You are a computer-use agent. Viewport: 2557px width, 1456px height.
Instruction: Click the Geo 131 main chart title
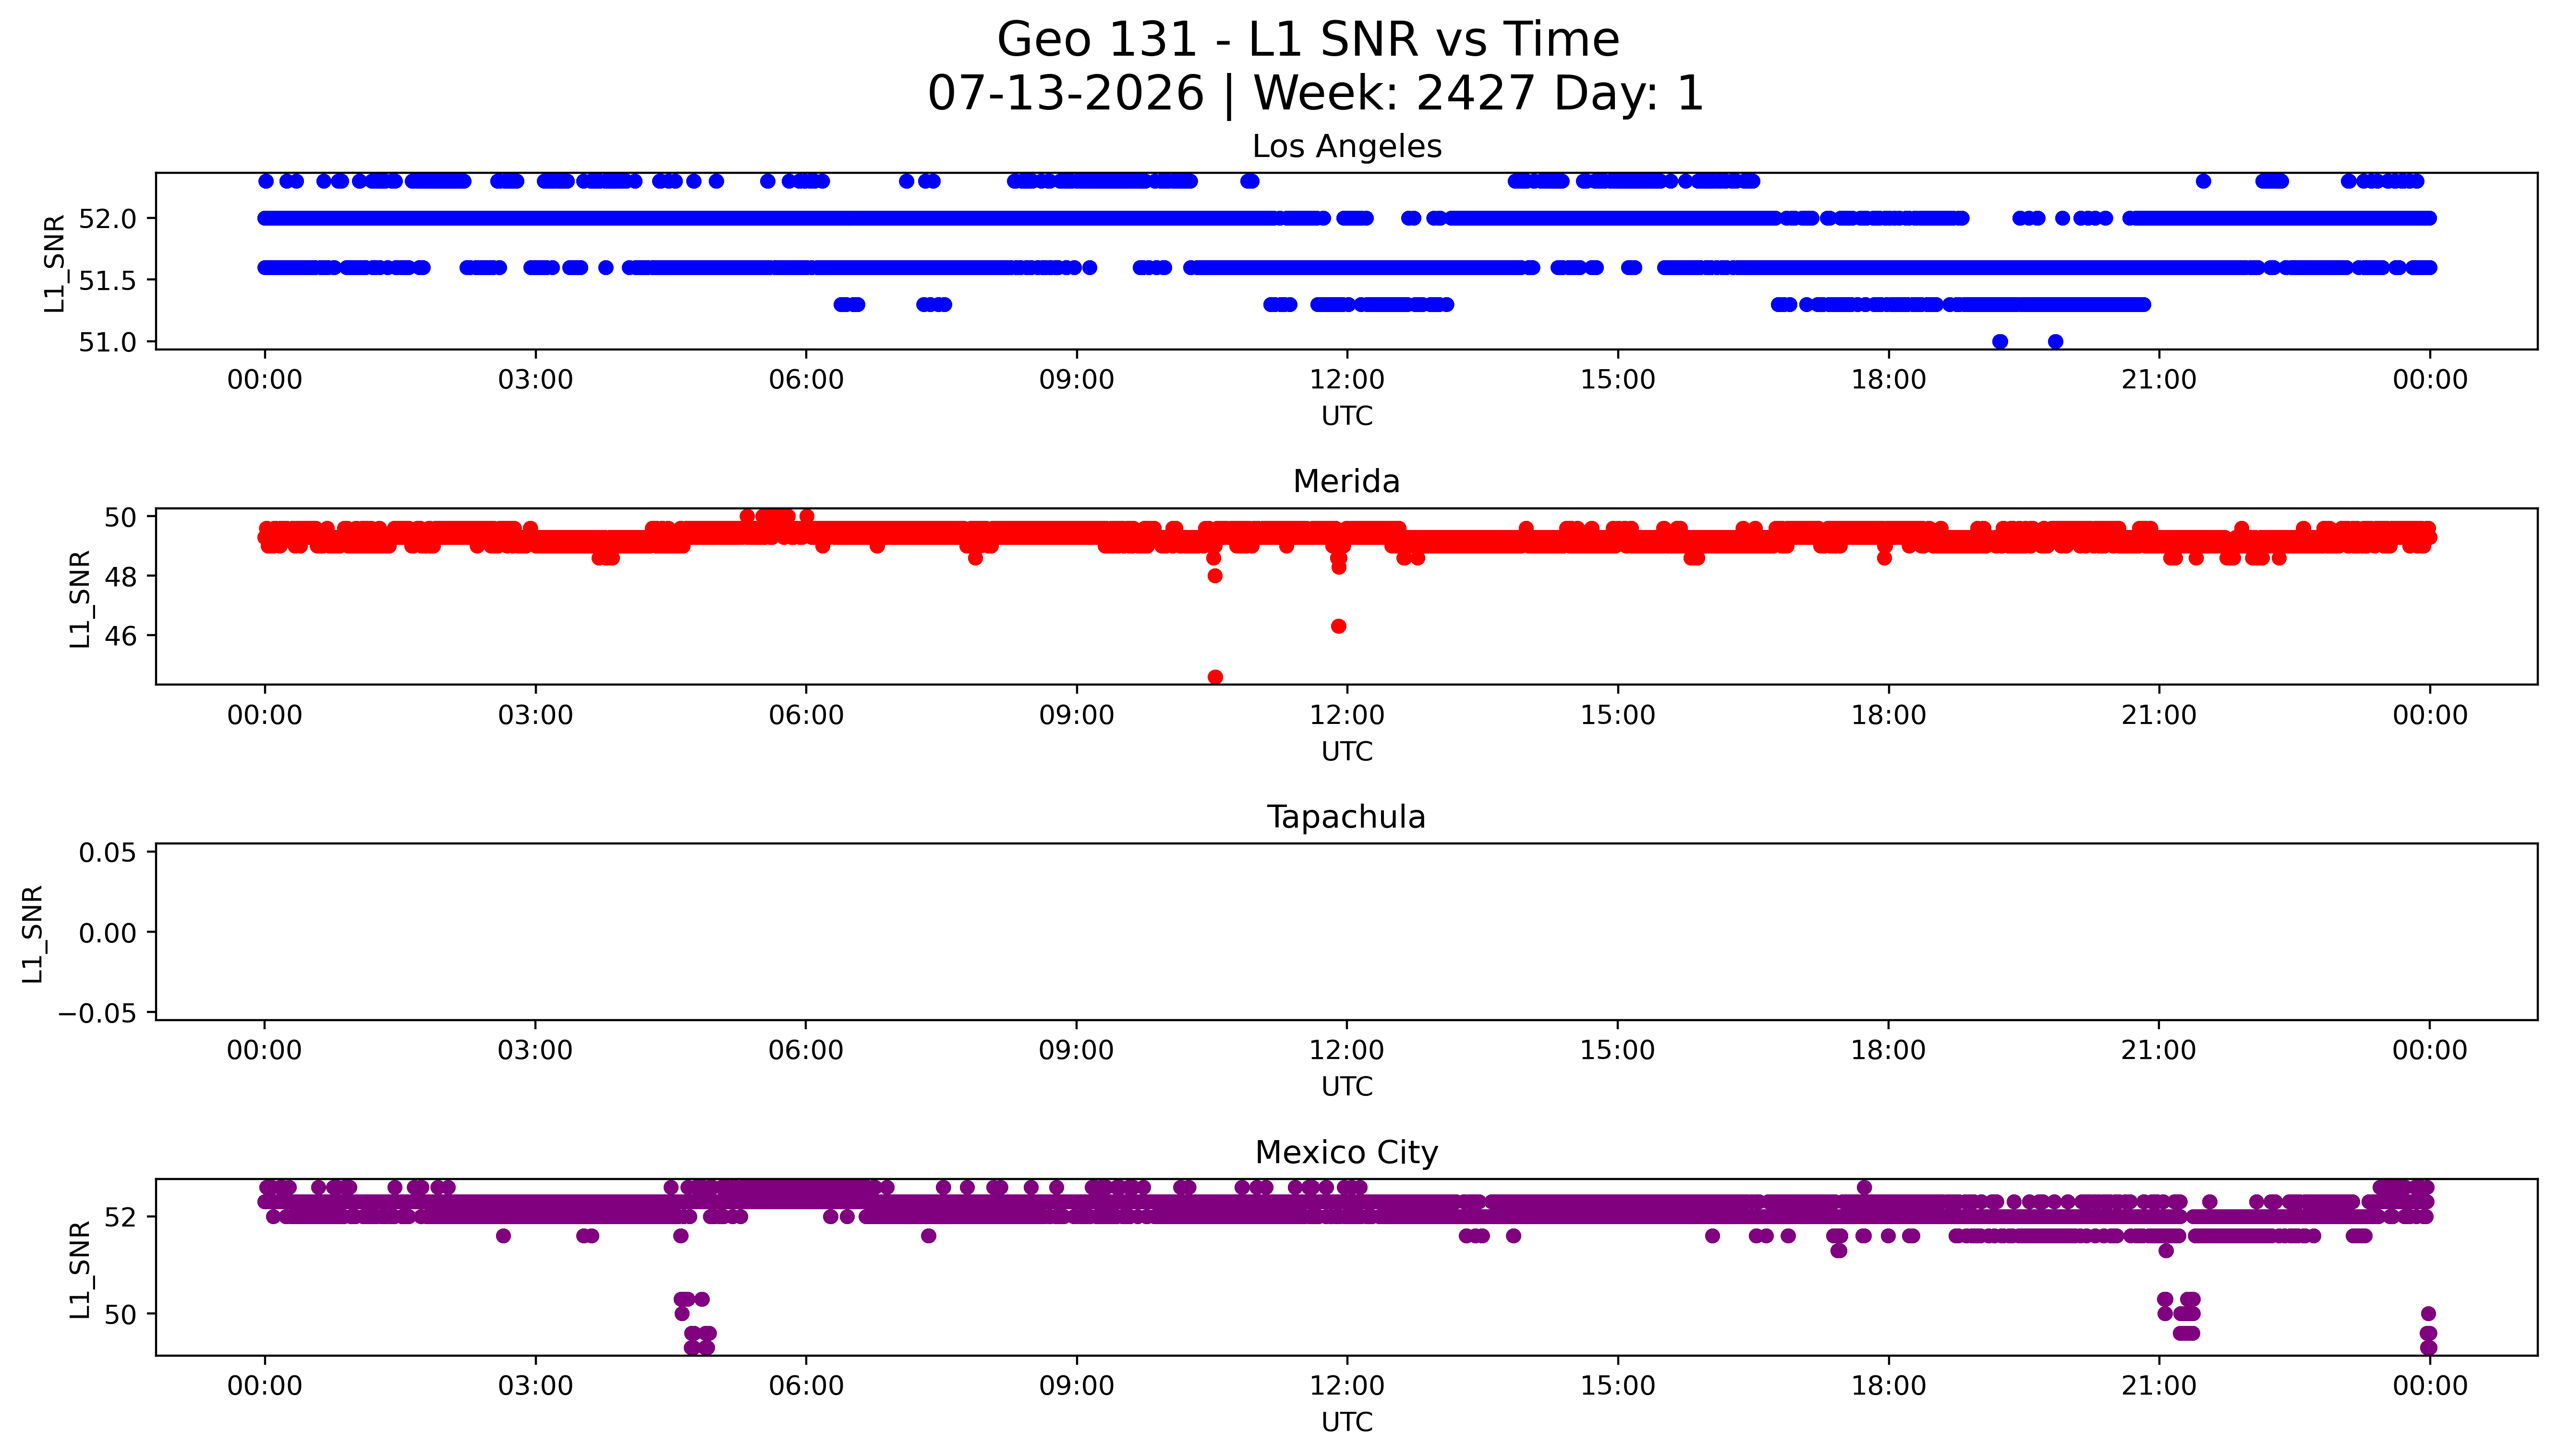pyautogui.click(x=1308, y=40)
